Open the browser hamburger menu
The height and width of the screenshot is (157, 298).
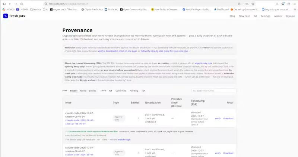click(295, 4)
